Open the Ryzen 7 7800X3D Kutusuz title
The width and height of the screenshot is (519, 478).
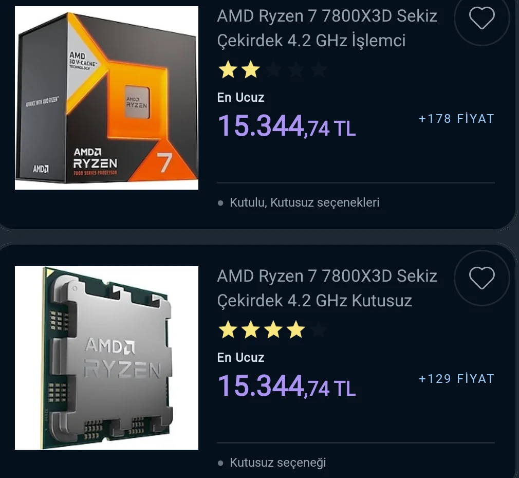tap(327, 288)
